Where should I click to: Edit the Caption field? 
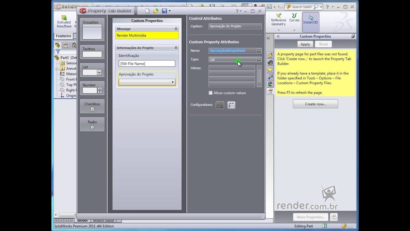235,26
